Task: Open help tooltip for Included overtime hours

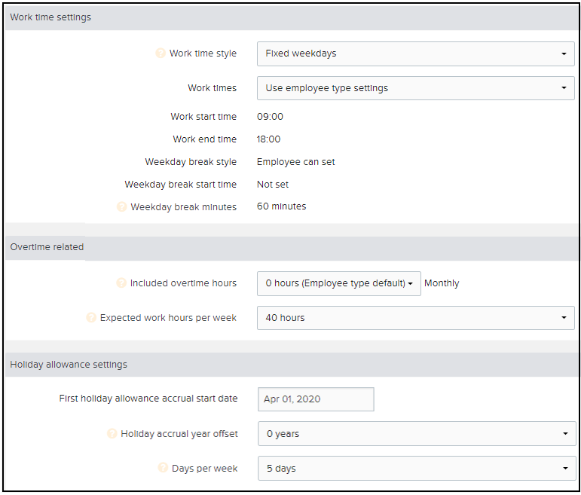Action: tap(121, 283)
